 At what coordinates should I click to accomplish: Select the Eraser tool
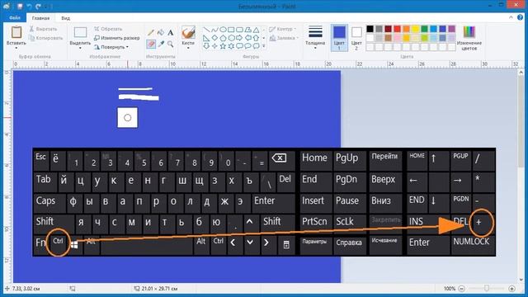pyautogui.click(x=151, y=44)
